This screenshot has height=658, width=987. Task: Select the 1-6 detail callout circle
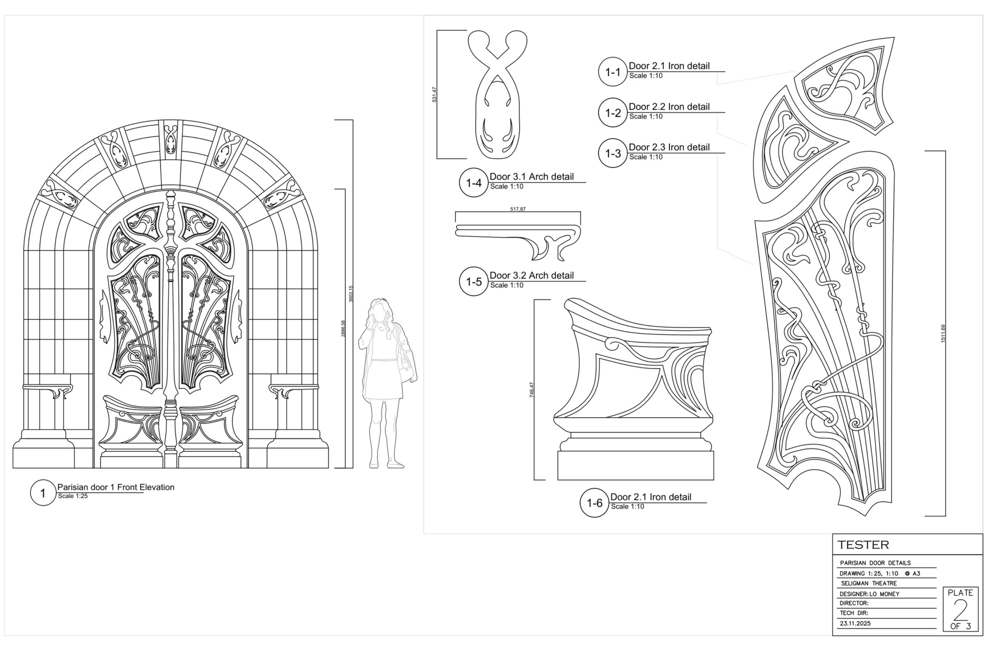594,503
